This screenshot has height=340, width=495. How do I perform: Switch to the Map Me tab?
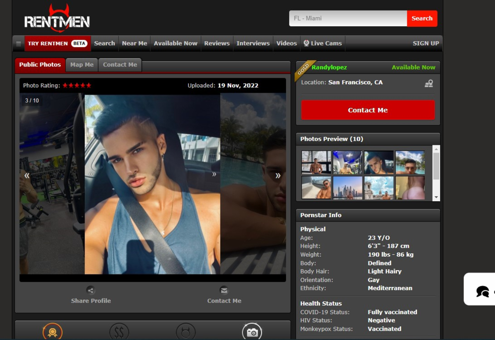click(82, 65)
